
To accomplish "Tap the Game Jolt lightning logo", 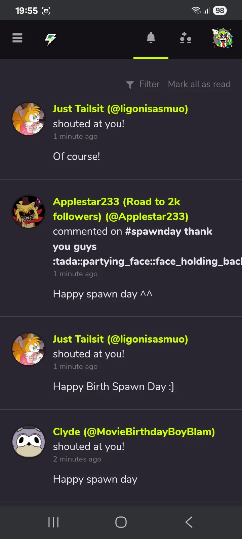I will click(x=51, y=39).
